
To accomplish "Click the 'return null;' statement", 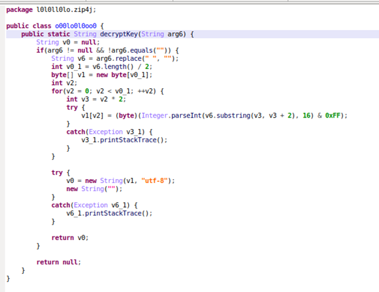I will pos(59,262).
